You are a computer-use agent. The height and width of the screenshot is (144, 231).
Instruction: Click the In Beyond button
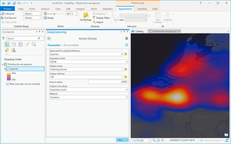coord(8,14)
